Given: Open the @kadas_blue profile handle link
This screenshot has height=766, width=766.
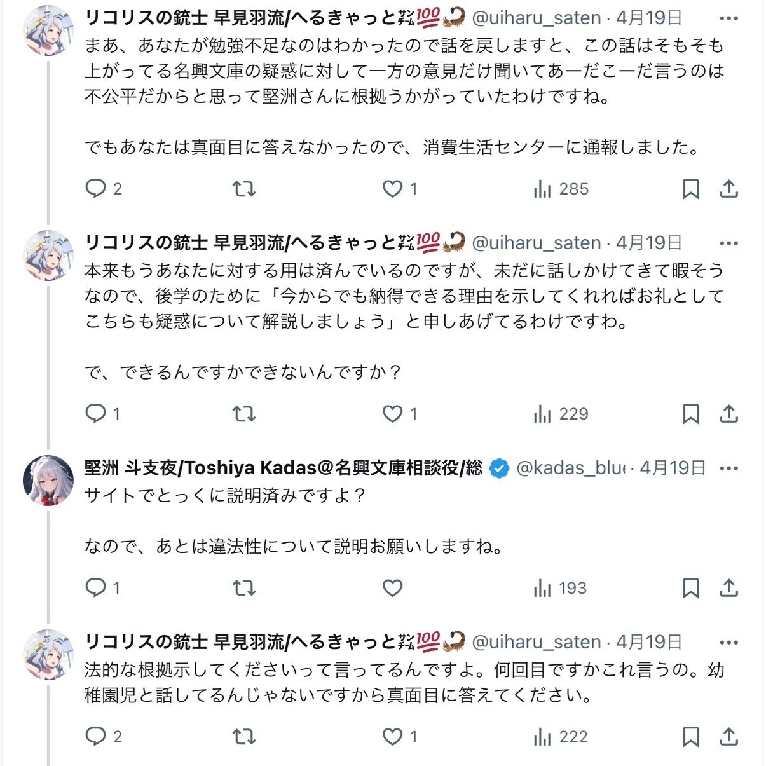Looking at the screenshot, I should coord(570,468).
